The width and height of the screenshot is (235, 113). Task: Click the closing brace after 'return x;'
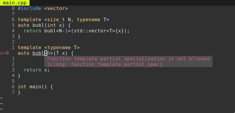(19, 76)
